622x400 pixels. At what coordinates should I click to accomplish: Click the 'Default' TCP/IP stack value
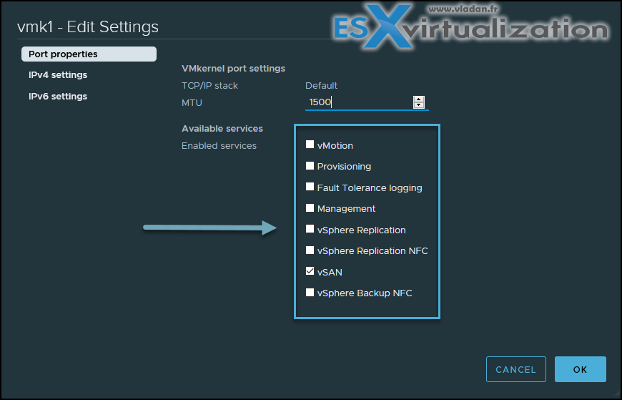tap(321, 86)
